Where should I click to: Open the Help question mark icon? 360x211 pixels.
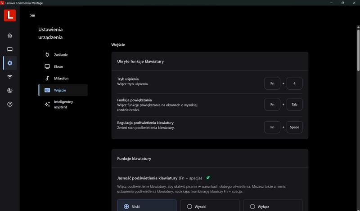pos(10,104)
